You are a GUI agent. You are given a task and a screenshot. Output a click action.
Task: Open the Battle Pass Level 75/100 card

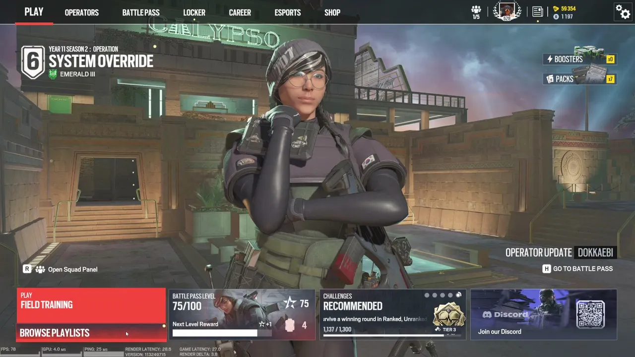tap(242, 314)
